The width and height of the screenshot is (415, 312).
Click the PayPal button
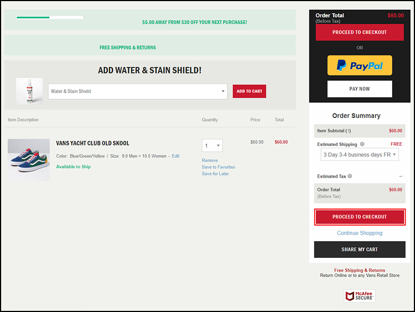[x=360, y=65]
